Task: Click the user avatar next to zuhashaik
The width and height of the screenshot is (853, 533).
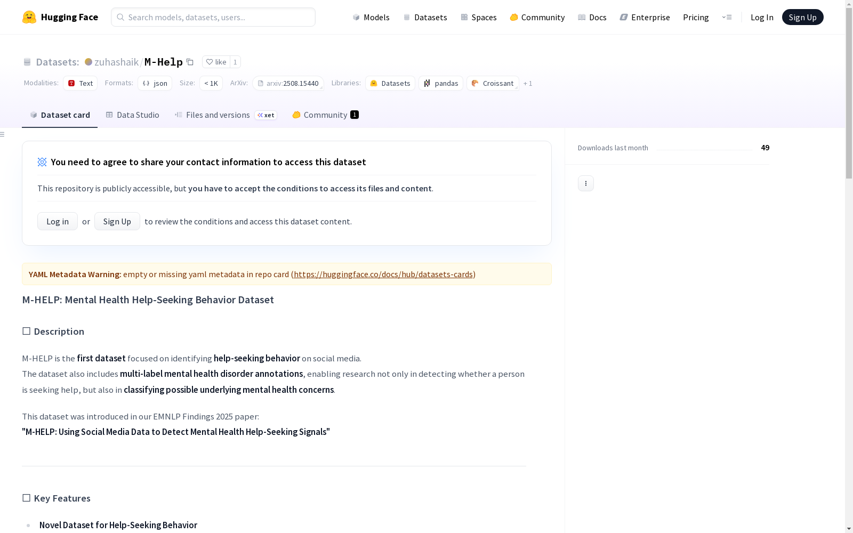Action: tap(88, 62)
